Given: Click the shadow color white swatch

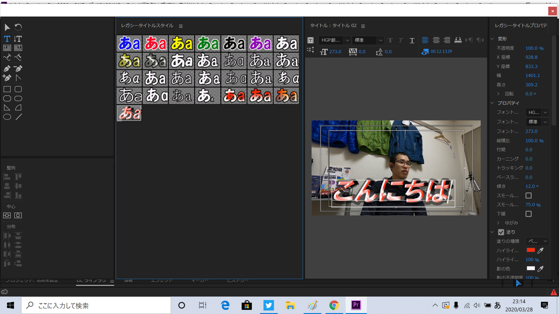Looking at the screenshot, I should [531, 269].
